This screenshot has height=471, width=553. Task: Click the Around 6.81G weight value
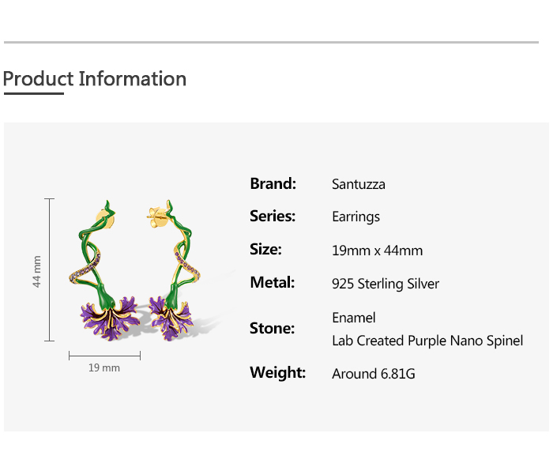point(374,374)
